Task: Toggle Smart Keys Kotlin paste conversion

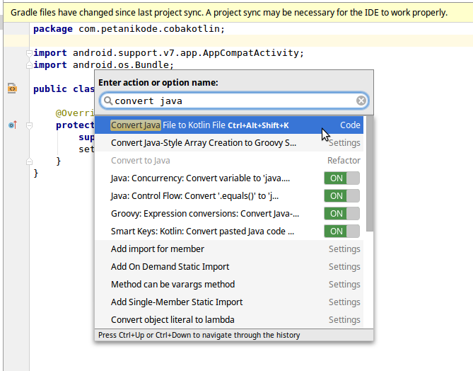Action: [x=341, y=231]
